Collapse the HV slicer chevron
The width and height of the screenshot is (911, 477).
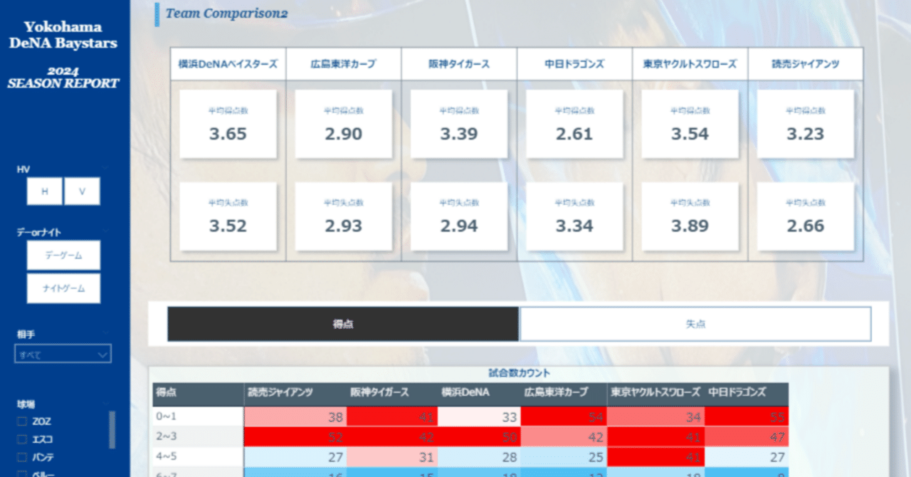(x=105, y=169)
